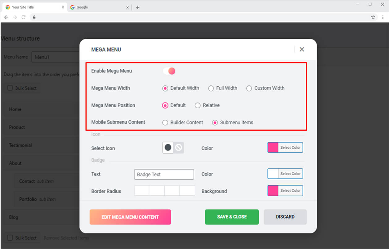Open a new browser tab
The image size is (389, 249).
point(138,7)
